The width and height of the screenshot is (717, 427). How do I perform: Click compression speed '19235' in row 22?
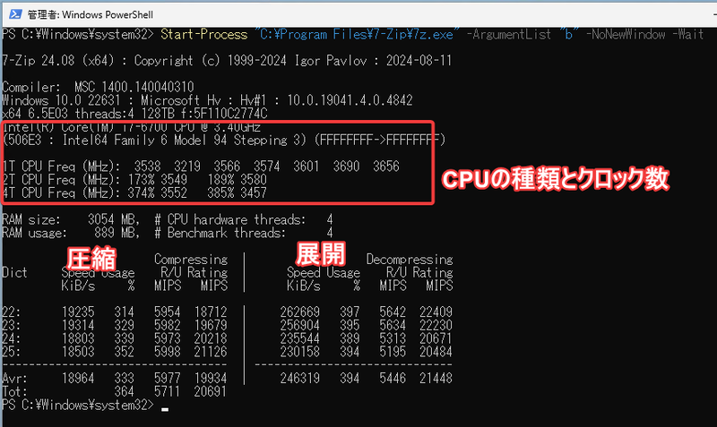(x=78, y=312)
